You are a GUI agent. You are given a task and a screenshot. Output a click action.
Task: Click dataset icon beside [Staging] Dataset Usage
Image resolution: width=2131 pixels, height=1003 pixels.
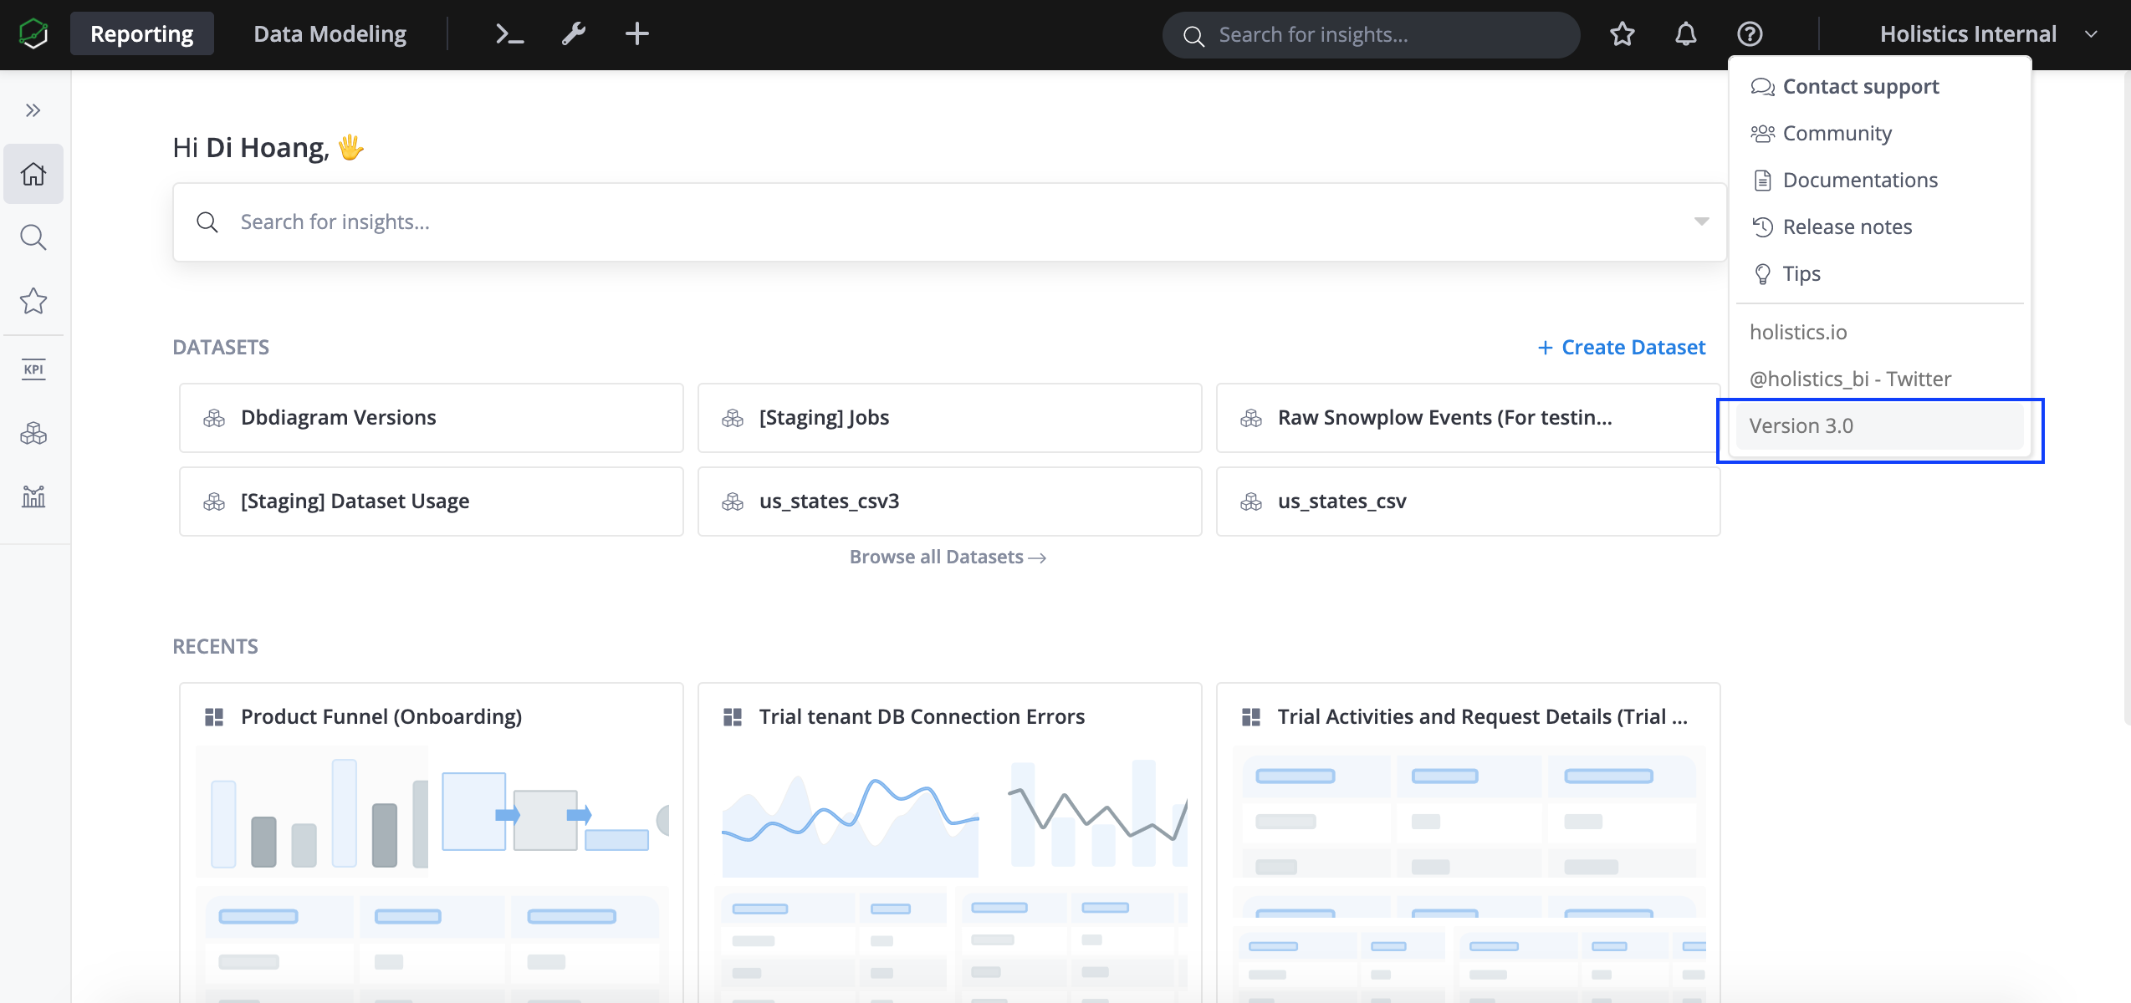[x=214, y=501]
